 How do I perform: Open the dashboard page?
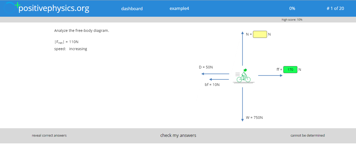pos(132,9)
